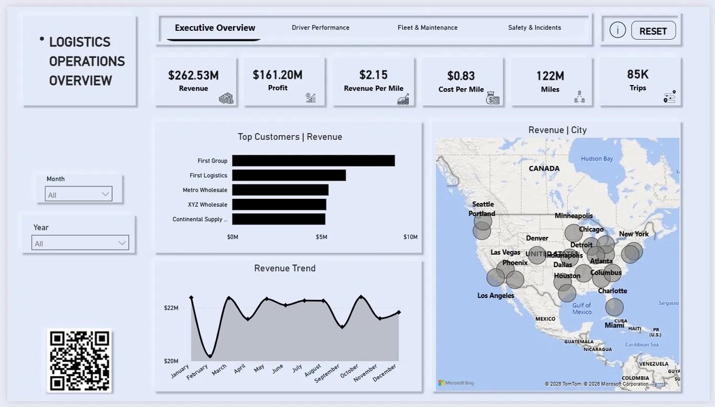Click the Denver bubble on the map
The image size is (715, 407).
[x=537, y=255]
